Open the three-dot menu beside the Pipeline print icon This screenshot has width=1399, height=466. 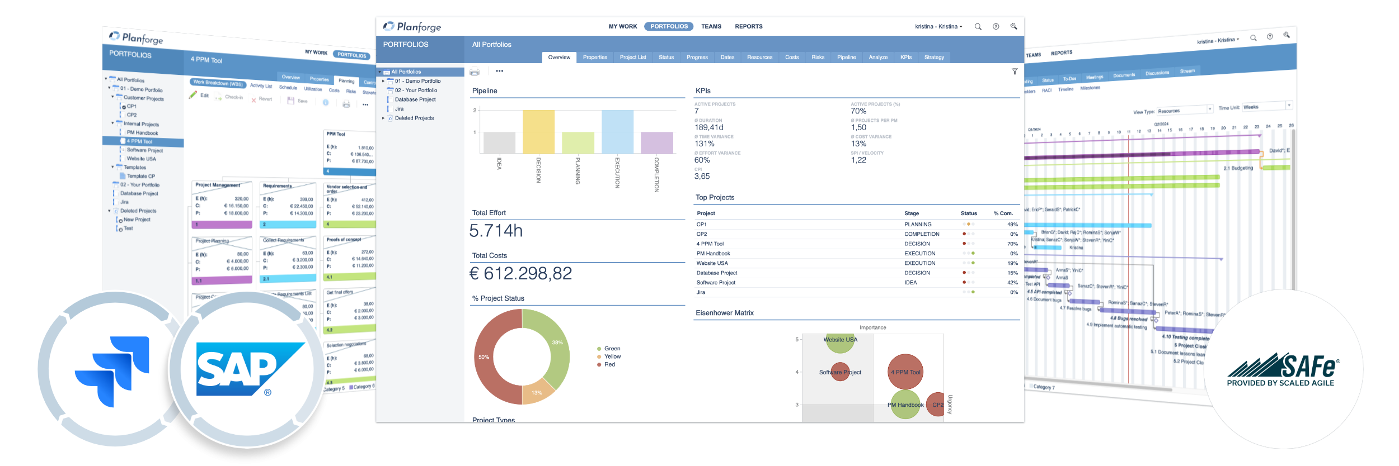click(499, 71)
